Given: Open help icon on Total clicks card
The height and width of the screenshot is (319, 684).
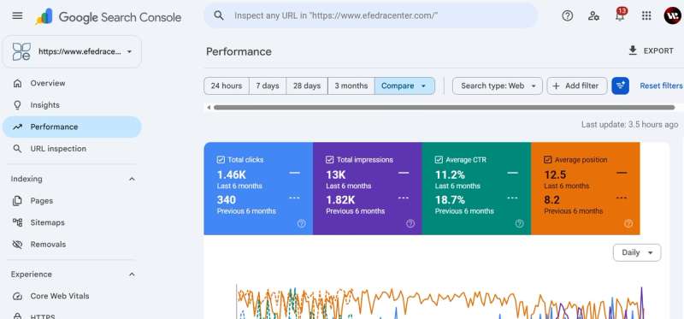Looking at the screenshot, I should coord(302,223).
